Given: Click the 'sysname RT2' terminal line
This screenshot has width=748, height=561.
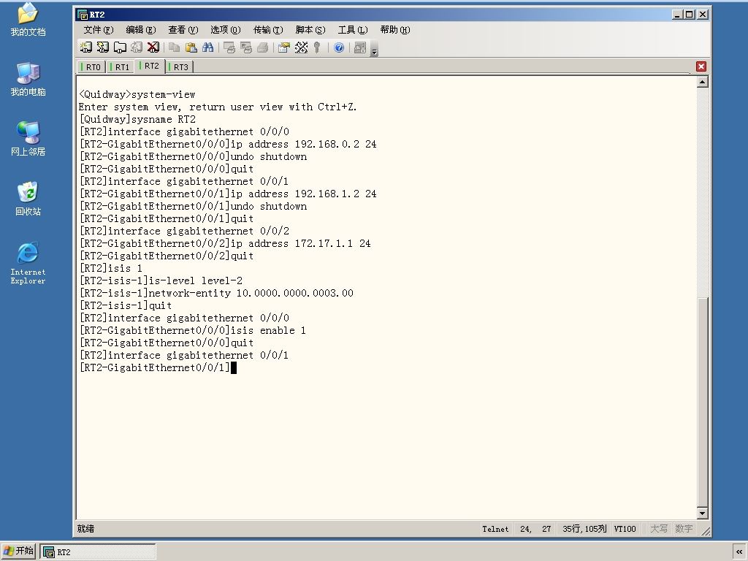Looking at the screenshot, I should pos(137,119).
